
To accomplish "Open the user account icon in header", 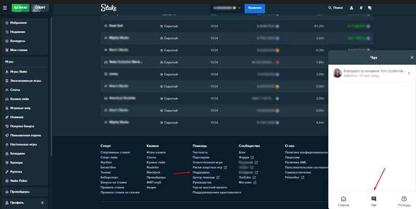I will point(352,8).
